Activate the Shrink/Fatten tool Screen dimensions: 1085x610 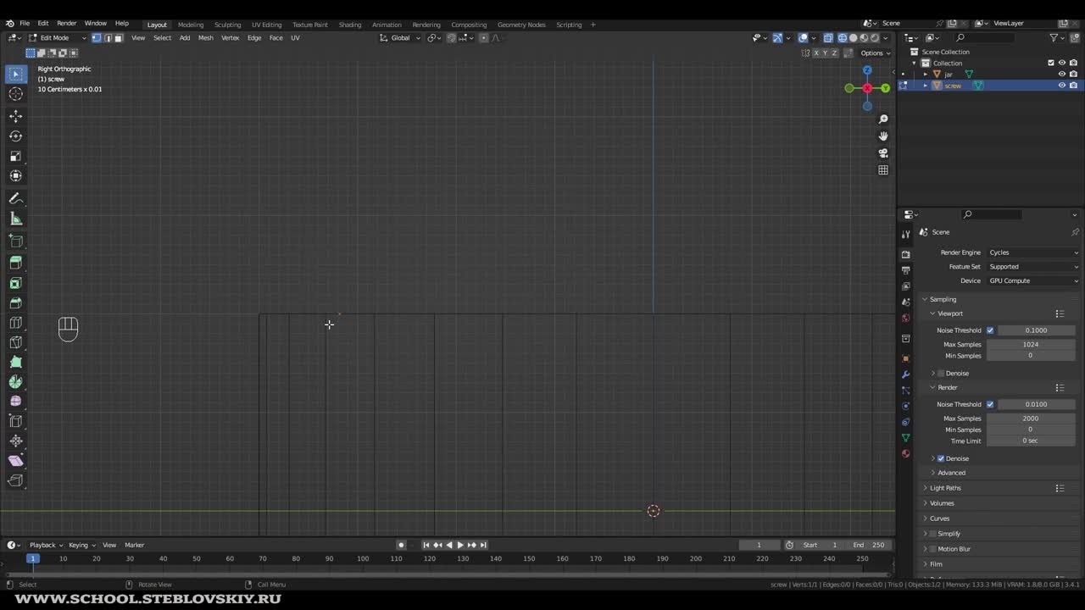pos(15,441)
